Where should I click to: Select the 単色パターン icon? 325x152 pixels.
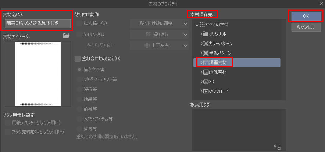point(206,53)
